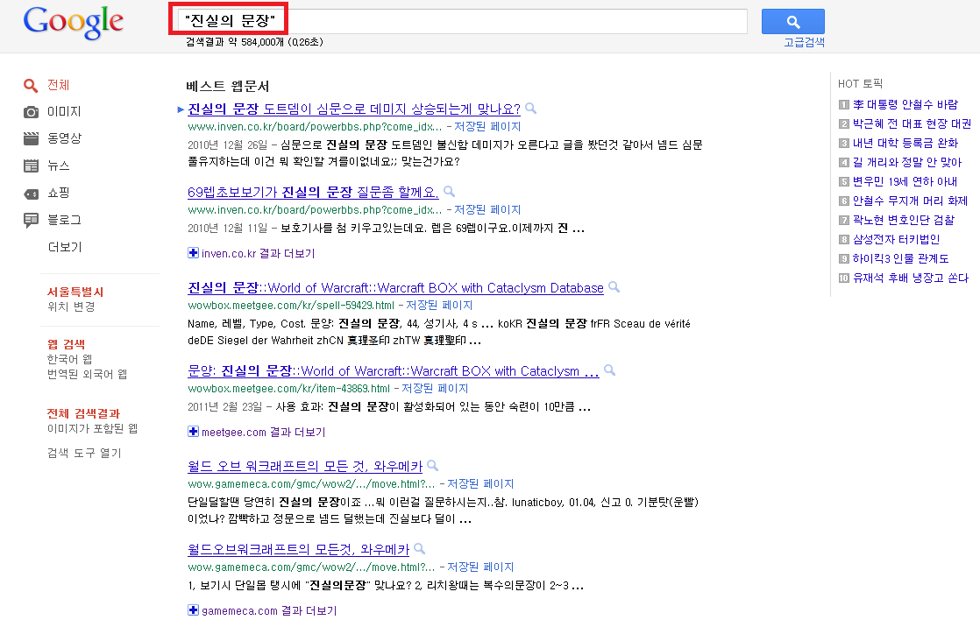The width and height of the screenshot is (980, 627).
Task: Select the 블로그 speech bubble icon
Action: point(32,220)
